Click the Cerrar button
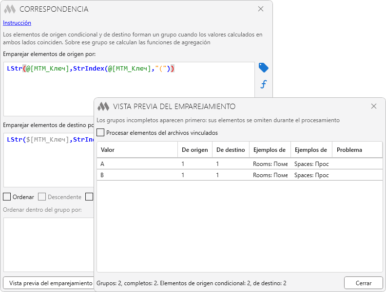 tap(364, 283)
